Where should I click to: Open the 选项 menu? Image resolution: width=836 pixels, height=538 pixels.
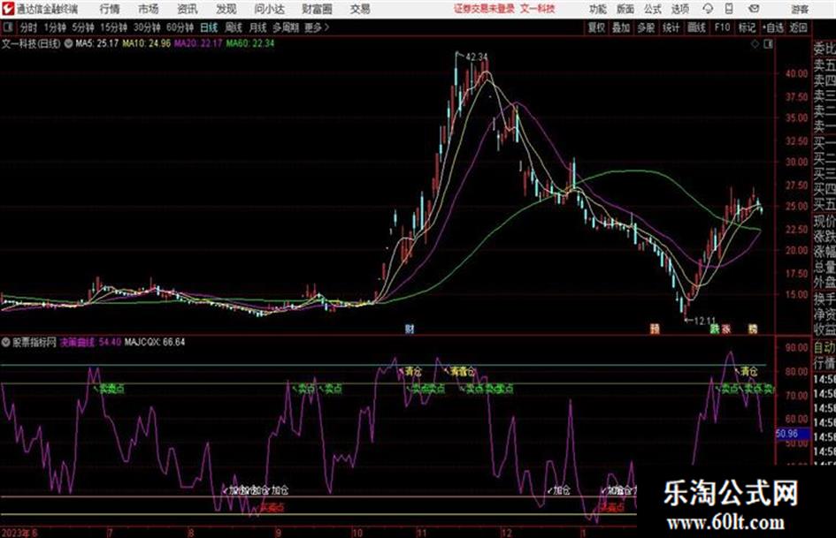click(679, 9)
